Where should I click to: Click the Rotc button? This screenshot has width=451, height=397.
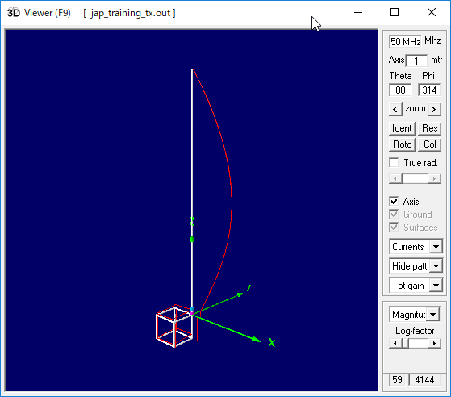click(402, 144)
